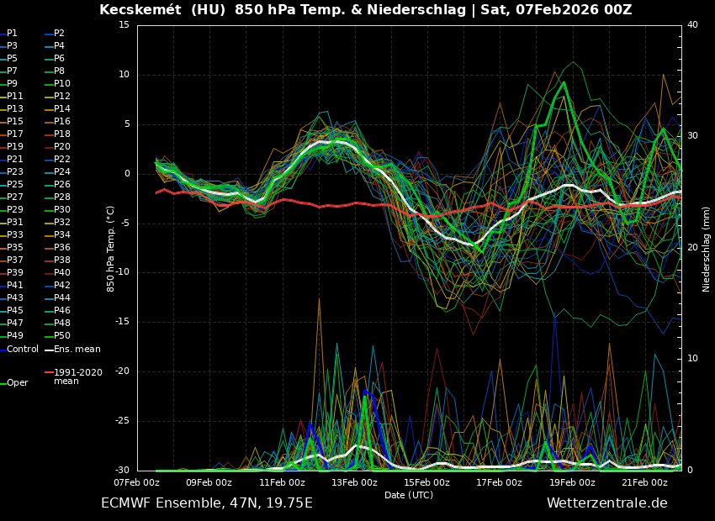The image size is (715, 521).
Task: Click the -30 tick on the temperature axis
Action: [x=123, y=471]
